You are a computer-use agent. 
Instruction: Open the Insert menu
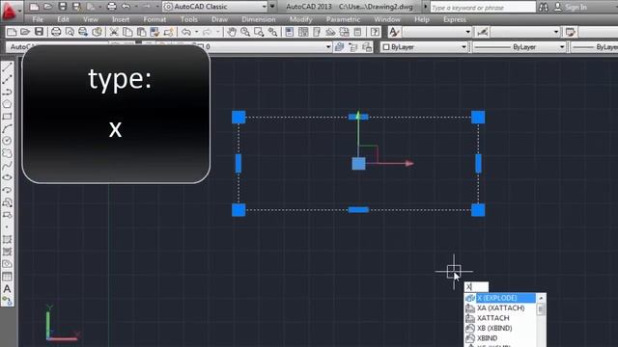pyautogui.click(x=121, y=19)
